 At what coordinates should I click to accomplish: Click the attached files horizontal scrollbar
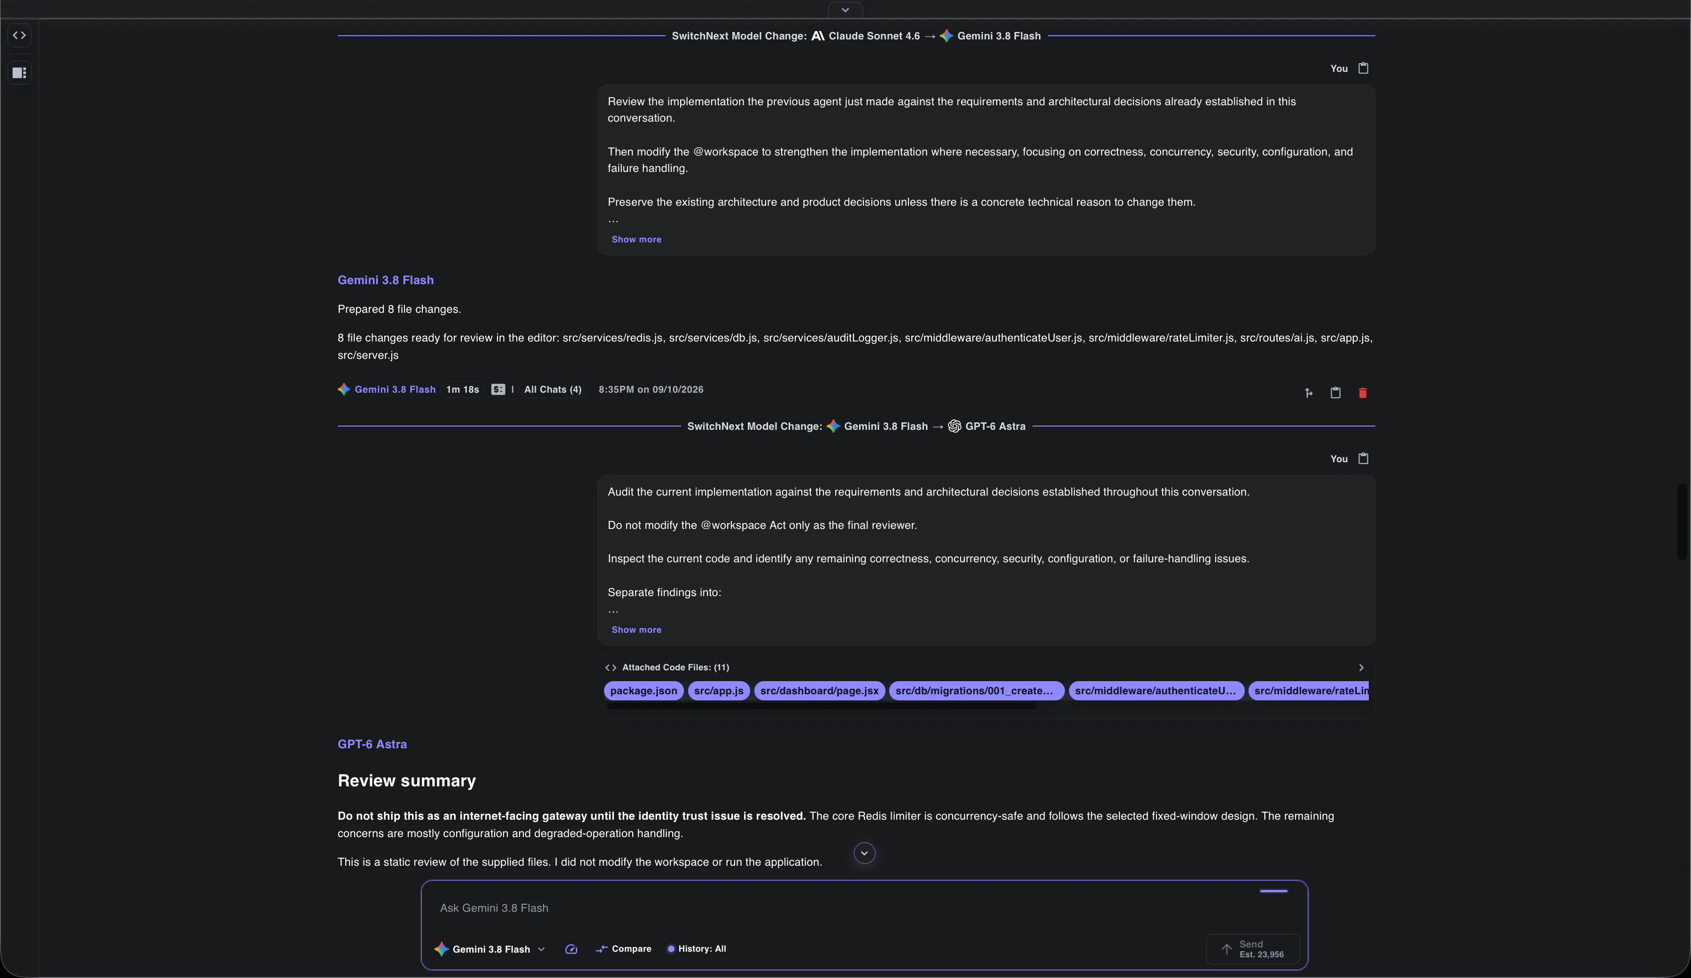point(821,706)
